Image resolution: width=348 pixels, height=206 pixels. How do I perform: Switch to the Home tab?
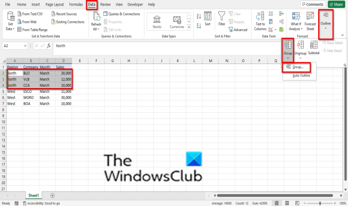(x=21, y=4)
